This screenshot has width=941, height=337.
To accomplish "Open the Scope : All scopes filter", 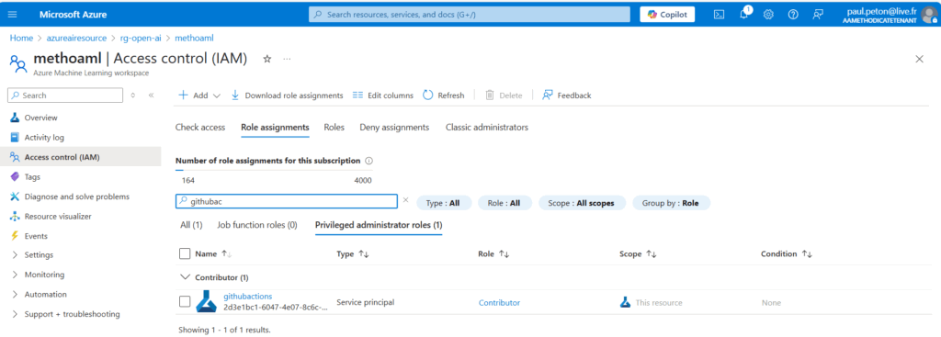I will coord(582,203).
